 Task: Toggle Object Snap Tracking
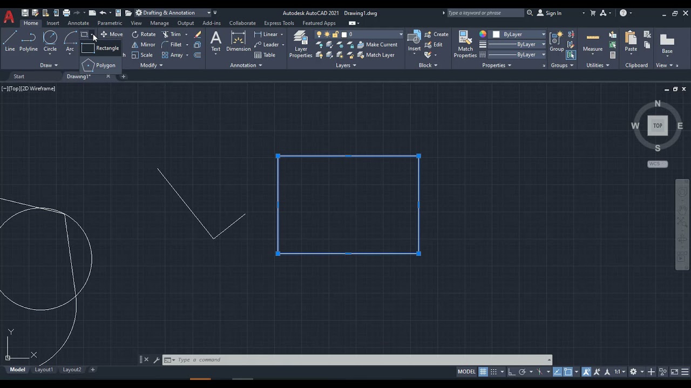(558, 372)
